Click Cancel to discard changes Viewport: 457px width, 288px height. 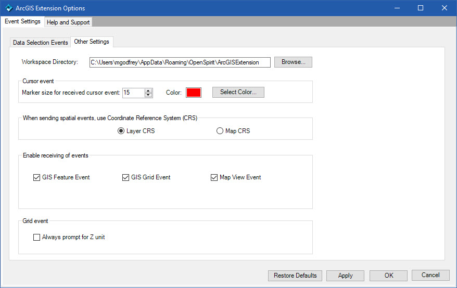430,275
